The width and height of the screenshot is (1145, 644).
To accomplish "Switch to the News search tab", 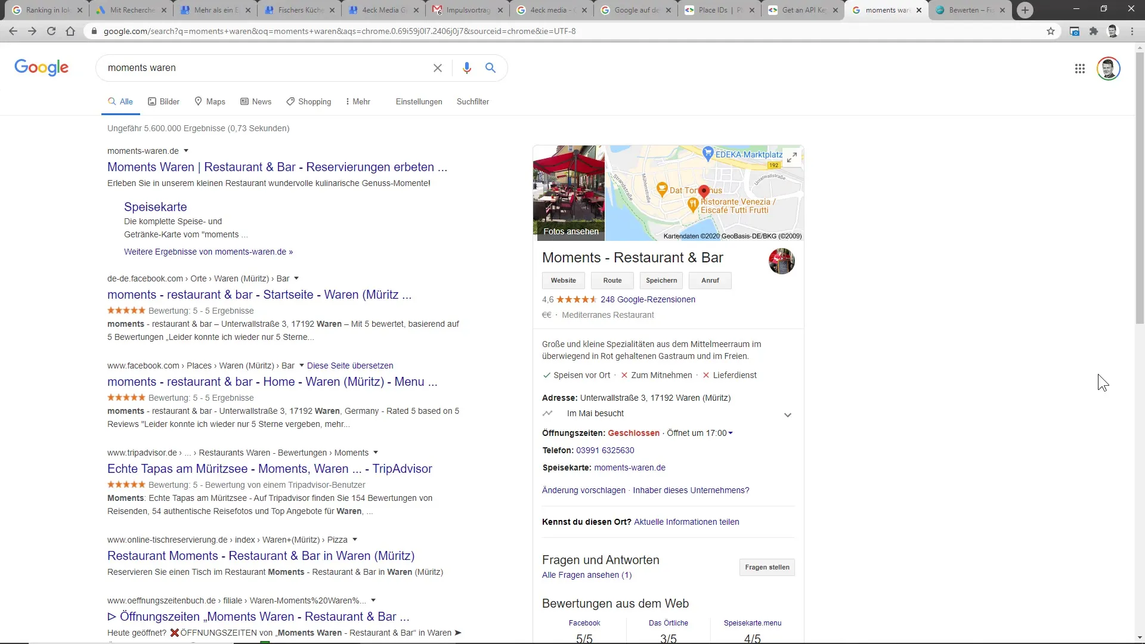I will (256, 102).
